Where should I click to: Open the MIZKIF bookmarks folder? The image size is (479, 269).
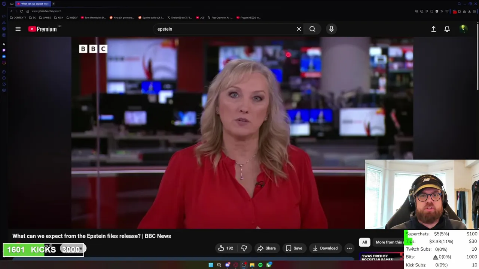click(72, 18)
